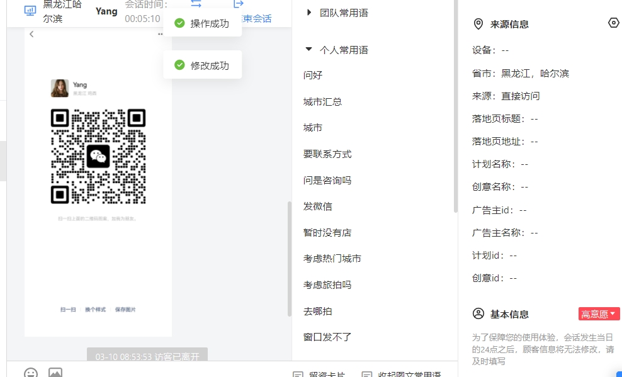Select the quick phrase 要联系方式
The height and width of the screenshot is (377, 622).
tap(327, 154)
